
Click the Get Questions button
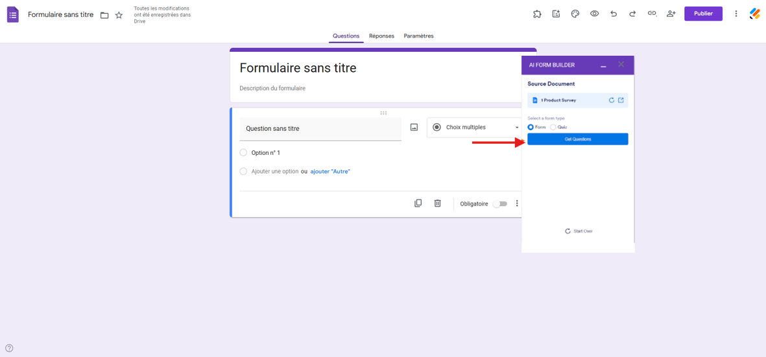tap(578, 139)
